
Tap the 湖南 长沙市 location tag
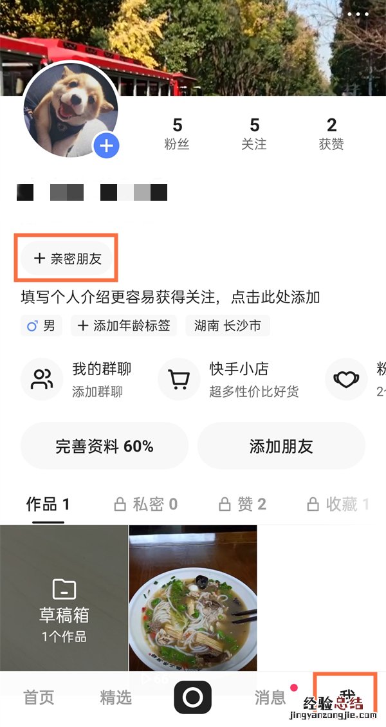tap(228, 326)
